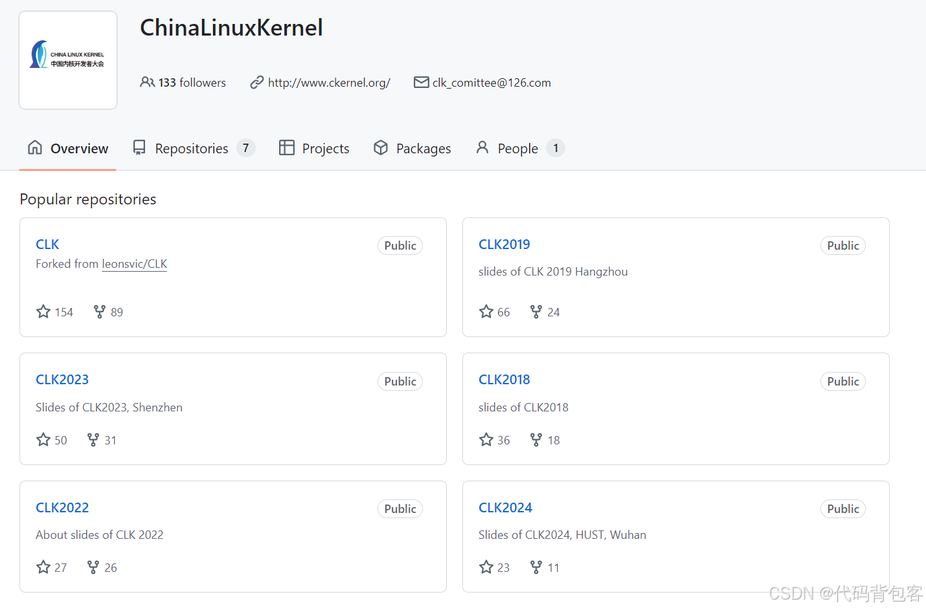This screenshot has width=926, height=610.
Task: Email clk_comittee@126.com address link
Action: [491, 83]
